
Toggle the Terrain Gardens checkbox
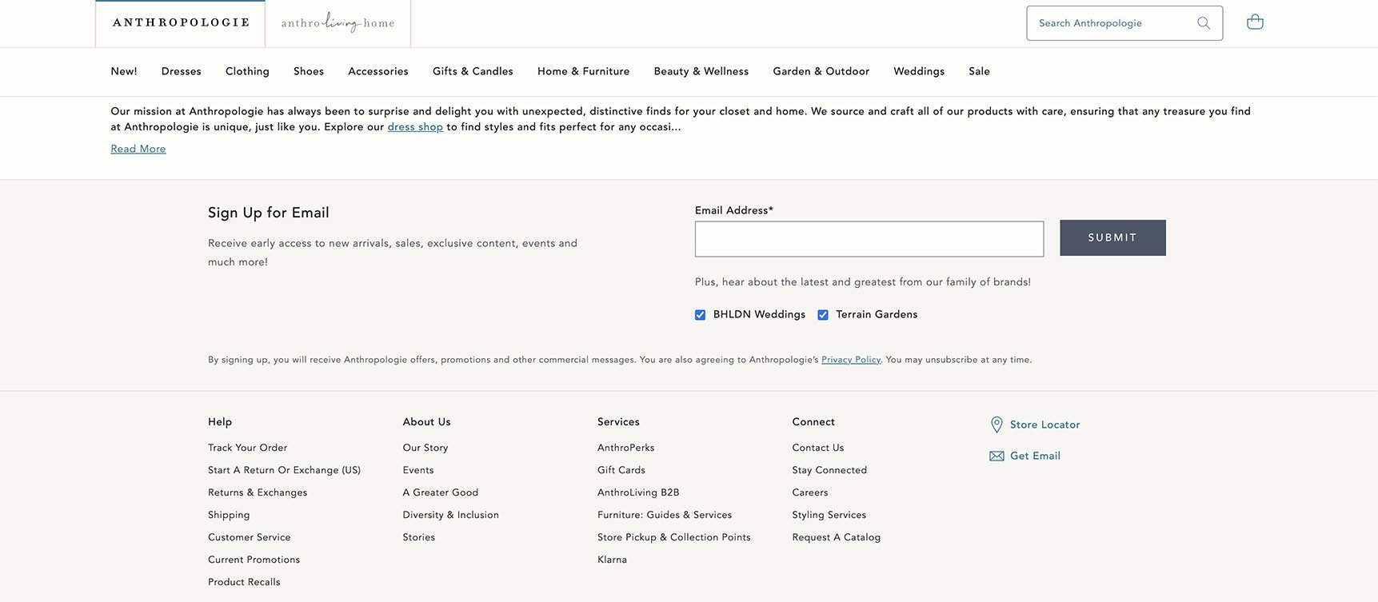click(x=822, y=315)
